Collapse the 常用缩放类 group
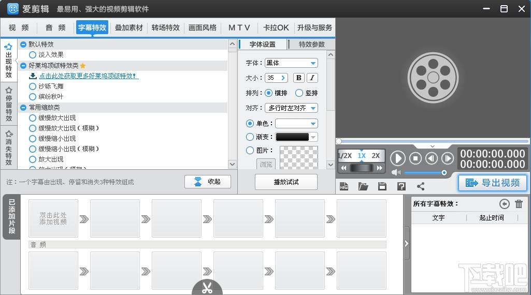 click(23, 108)
